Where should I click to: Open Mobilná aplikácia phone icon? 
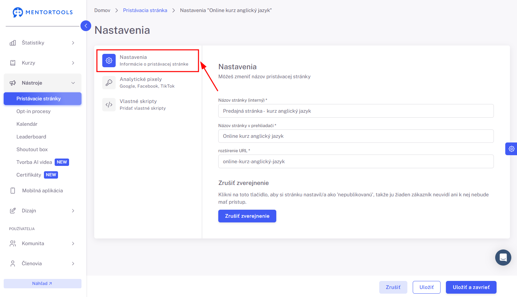tap(13, 191)
